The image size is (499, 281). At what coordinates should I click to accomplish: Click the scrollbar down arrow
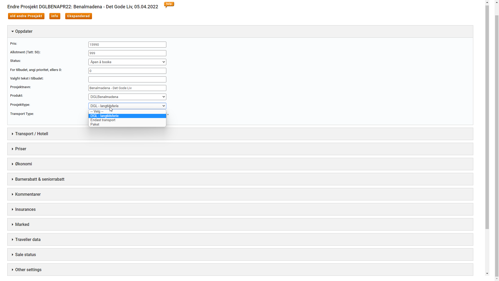coord(487,273)
